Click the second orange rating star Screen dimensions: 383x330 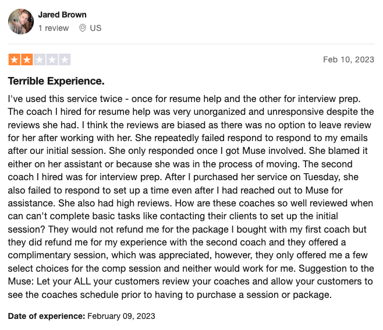[x=27, y=59]
